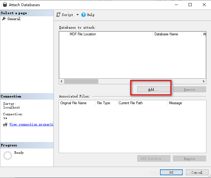Click the right scroll arrow of the database list
211x178 pixels.
tap(203, 81)
